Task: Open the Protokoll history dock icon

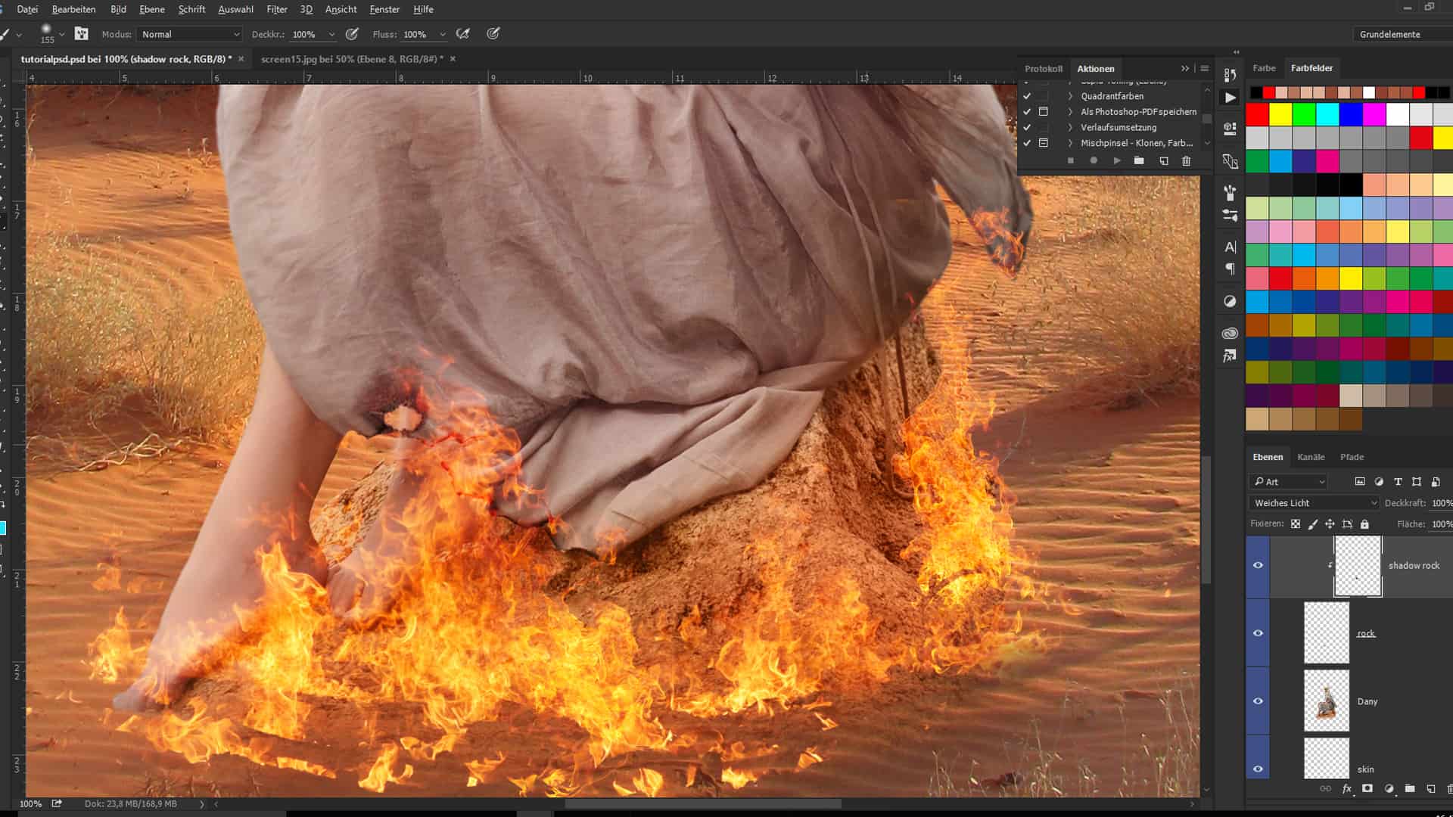Action: 1230,75
